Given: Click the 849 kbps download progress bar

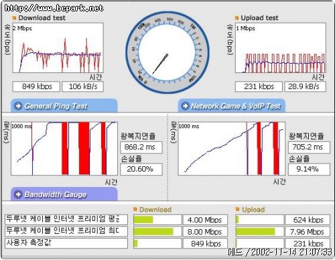Looking at the screenshot, I should (x=157, y=243).
